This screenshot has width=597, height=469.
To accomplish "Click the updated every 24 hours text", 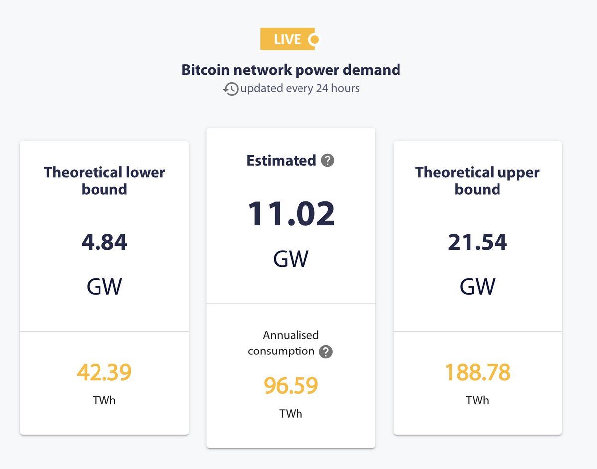I will pos(299,89).
